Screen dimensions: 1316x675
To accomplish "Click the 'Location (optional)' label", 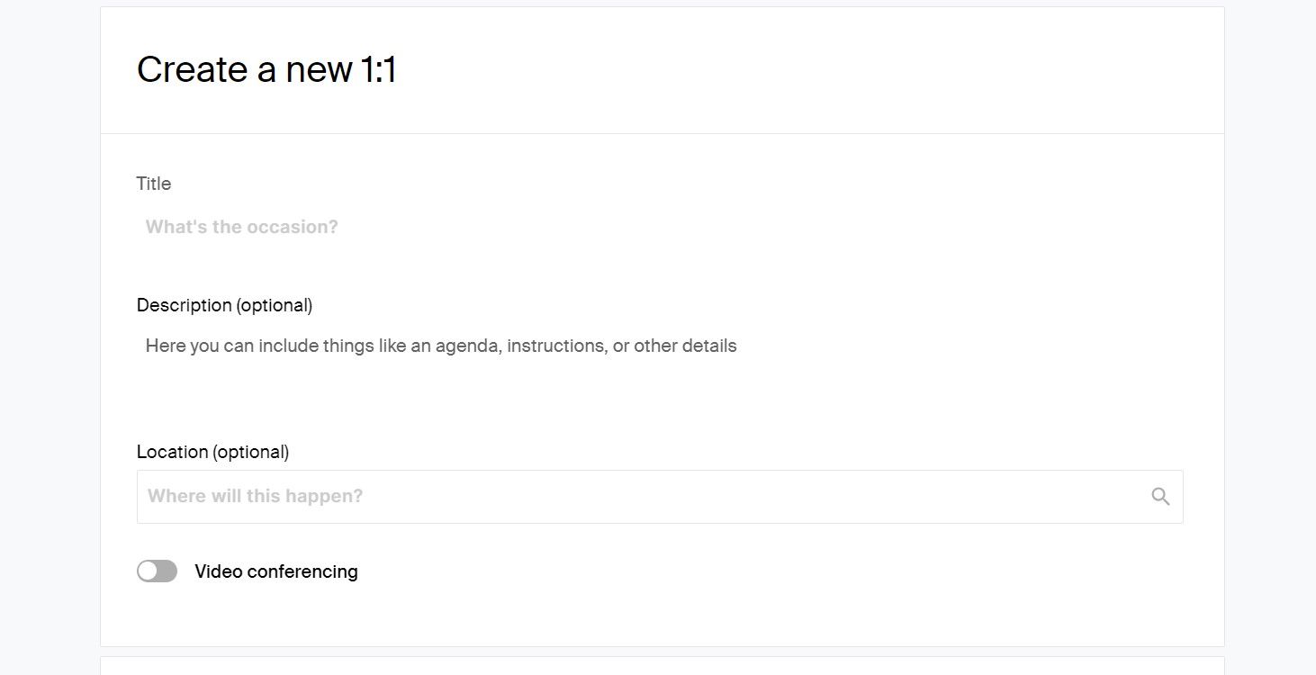I will [212, 451].
